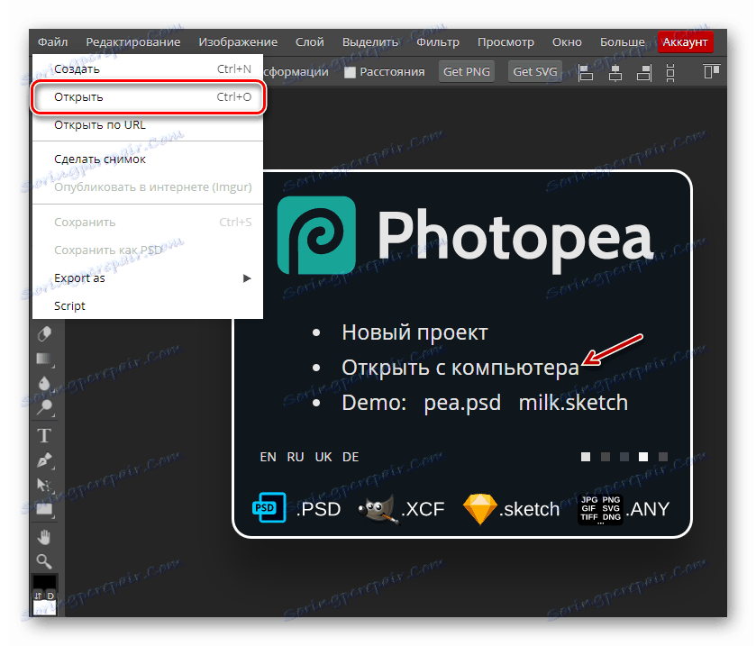The width and height of the screenshot is (756, 646).
Task: Choose Открыть from the File menu
Action: (148, 97)
